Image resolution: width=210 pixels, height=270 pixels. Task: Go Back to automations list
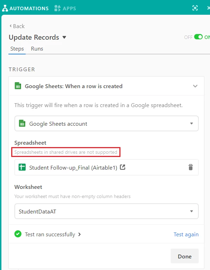coord(17,26)
